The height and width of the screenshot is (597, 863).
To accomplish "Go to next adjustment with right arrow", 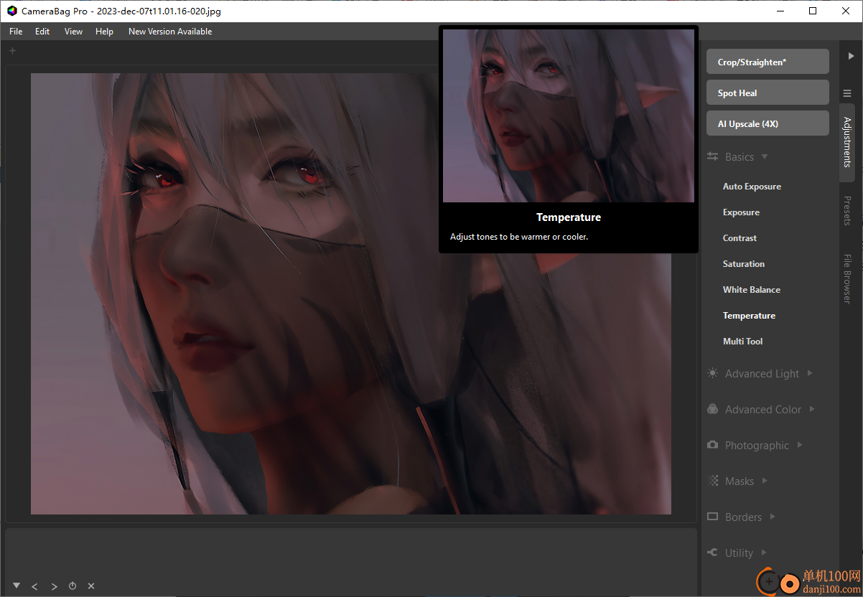I will click(54, 586).
